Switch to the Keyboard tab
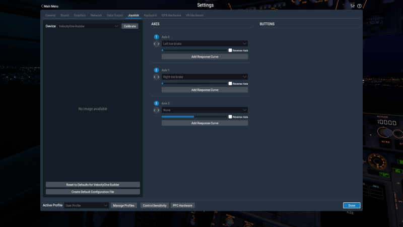 coord(150,16)
